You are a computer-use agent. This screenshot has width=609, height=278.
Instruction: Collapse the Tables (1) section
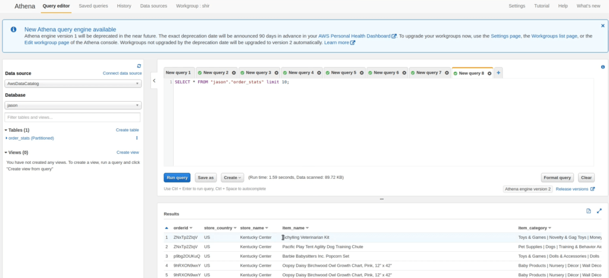[x=6, y=130]
